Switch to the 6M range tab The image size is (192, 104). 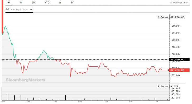(x=33, y=3)
